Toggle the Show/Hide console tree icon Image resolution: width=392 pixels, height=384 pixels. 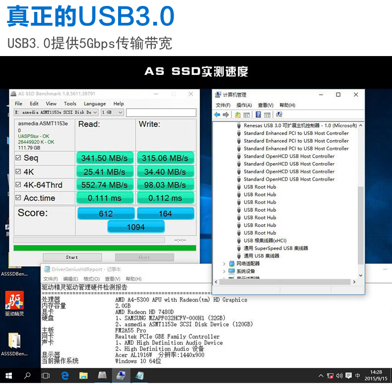pyautogui.click(x=247, y=115)
